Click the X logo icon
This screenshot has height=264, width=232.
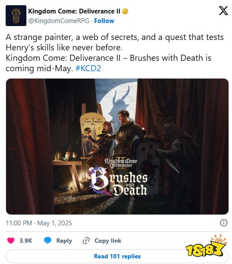[223, 11]
